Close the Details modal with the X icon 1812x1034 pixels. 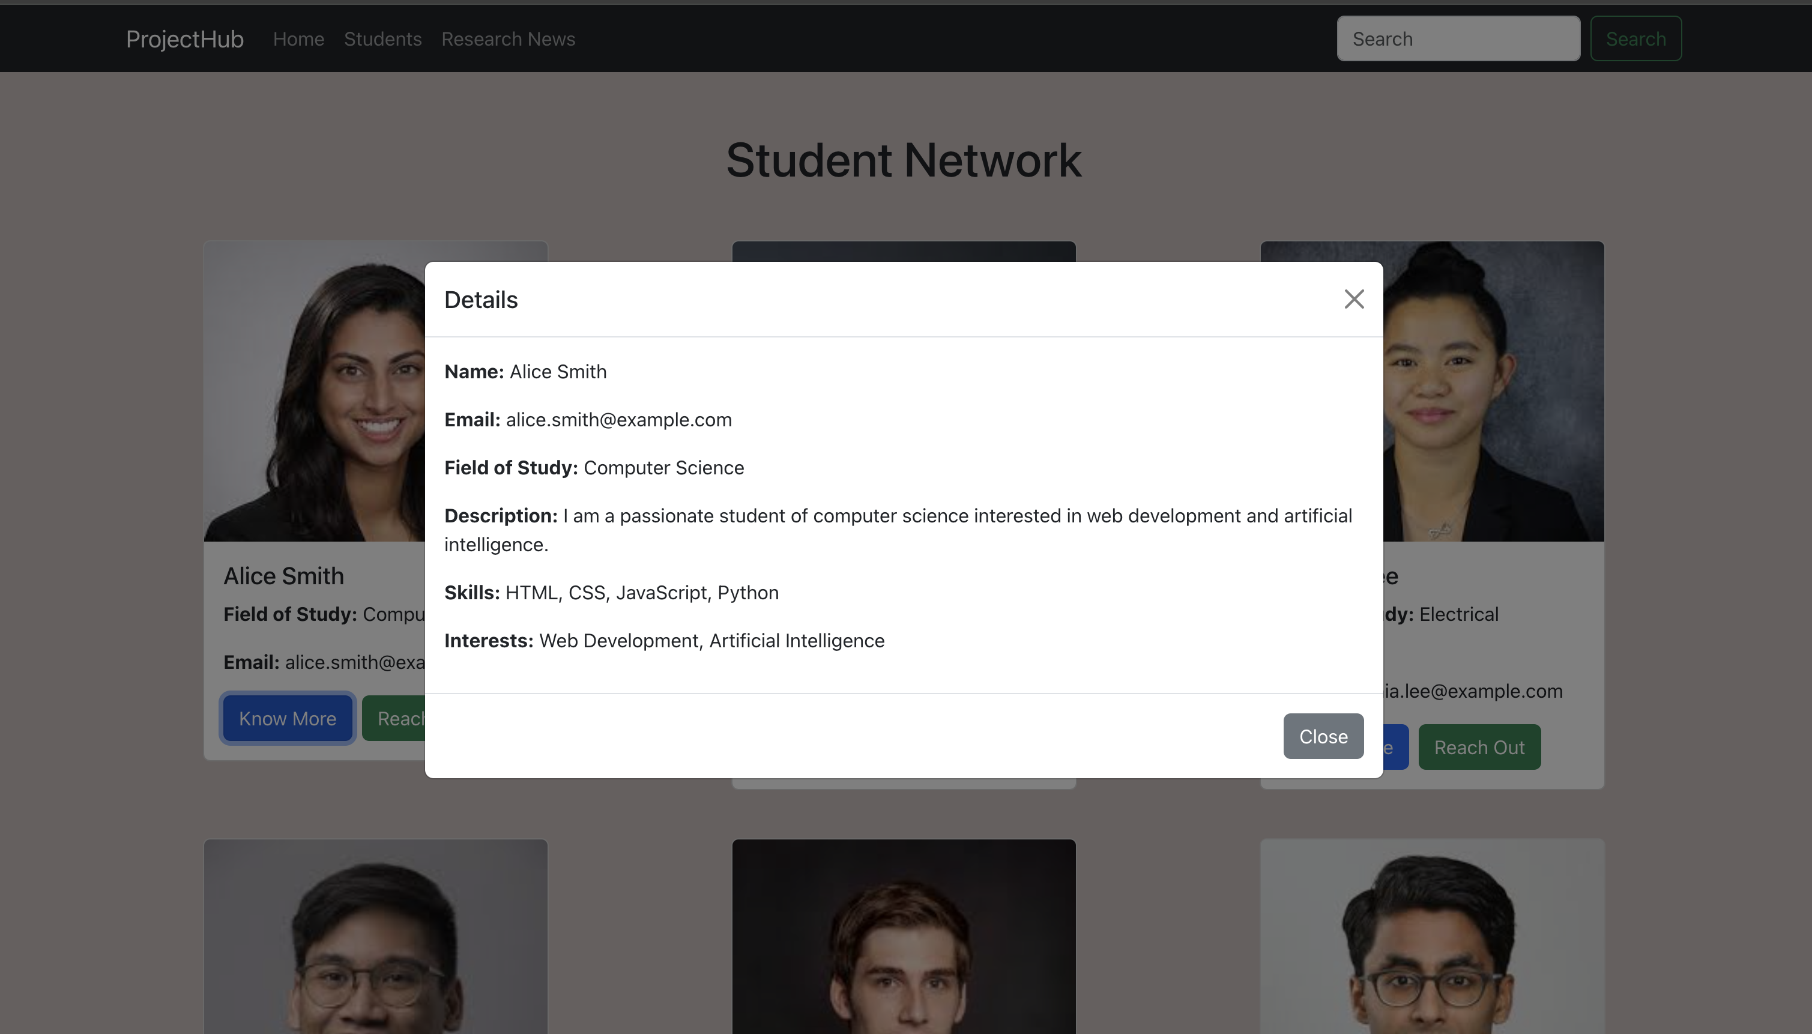(1353, 299)
